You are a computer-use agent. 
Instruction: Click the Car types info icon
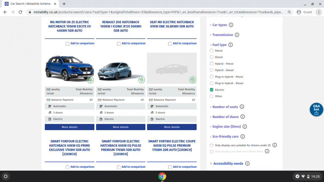[231, 25]
